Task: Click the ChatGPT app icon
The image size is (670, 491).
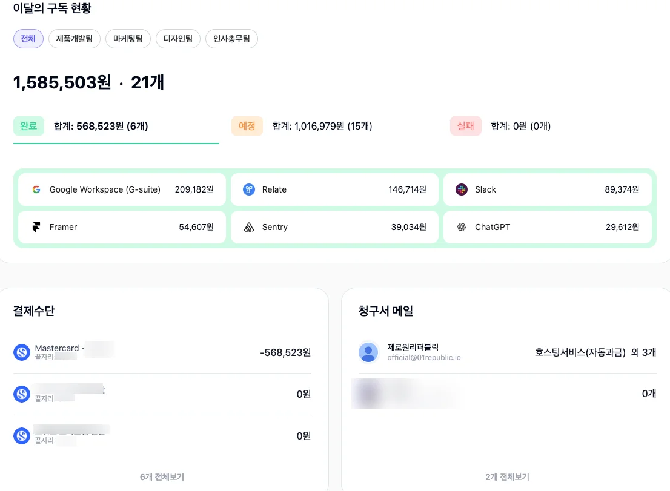Action: tap(462, 227)
